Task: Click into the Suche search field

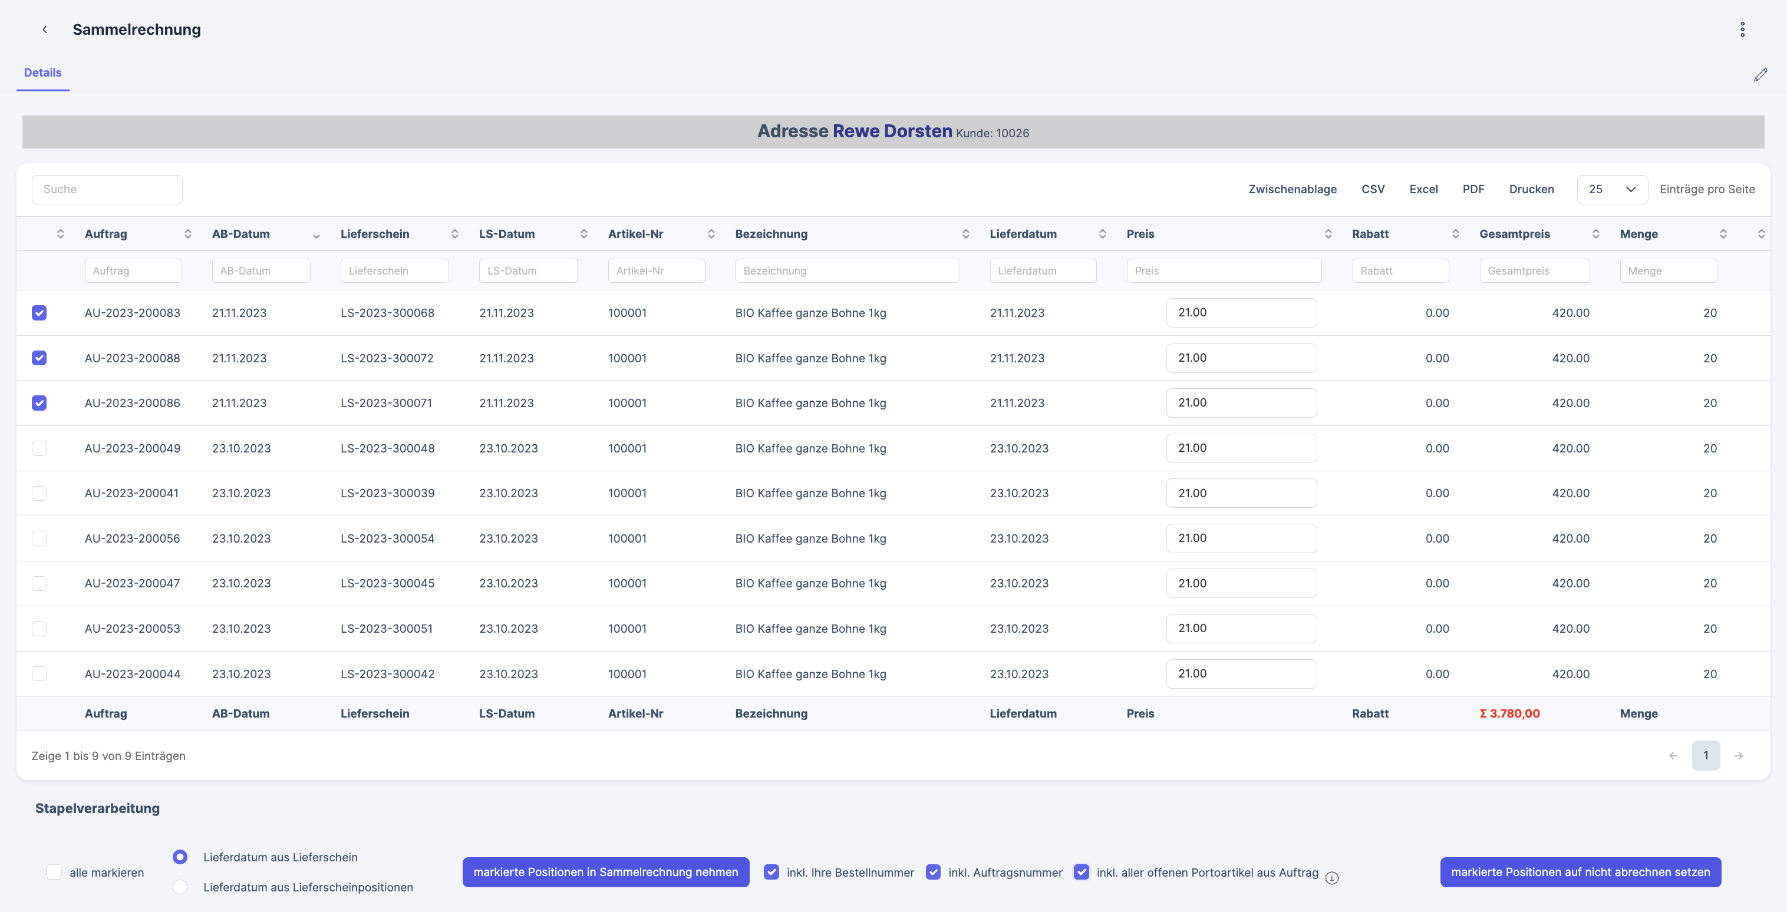Action: coord(107,189)
